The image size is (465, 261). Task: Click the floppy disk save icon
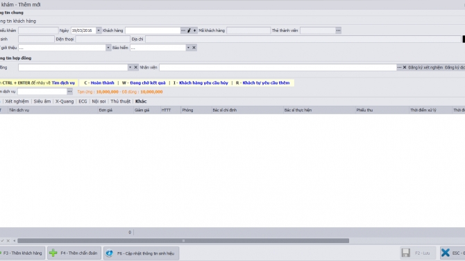406,253
